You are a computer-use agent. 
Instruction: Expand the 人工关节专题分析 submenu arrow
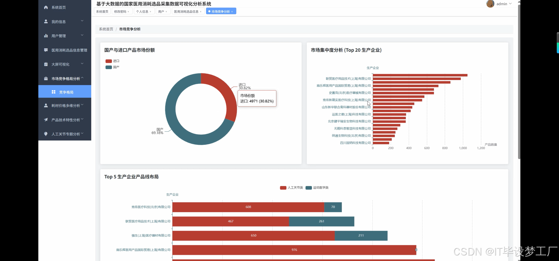coord(82,133)
